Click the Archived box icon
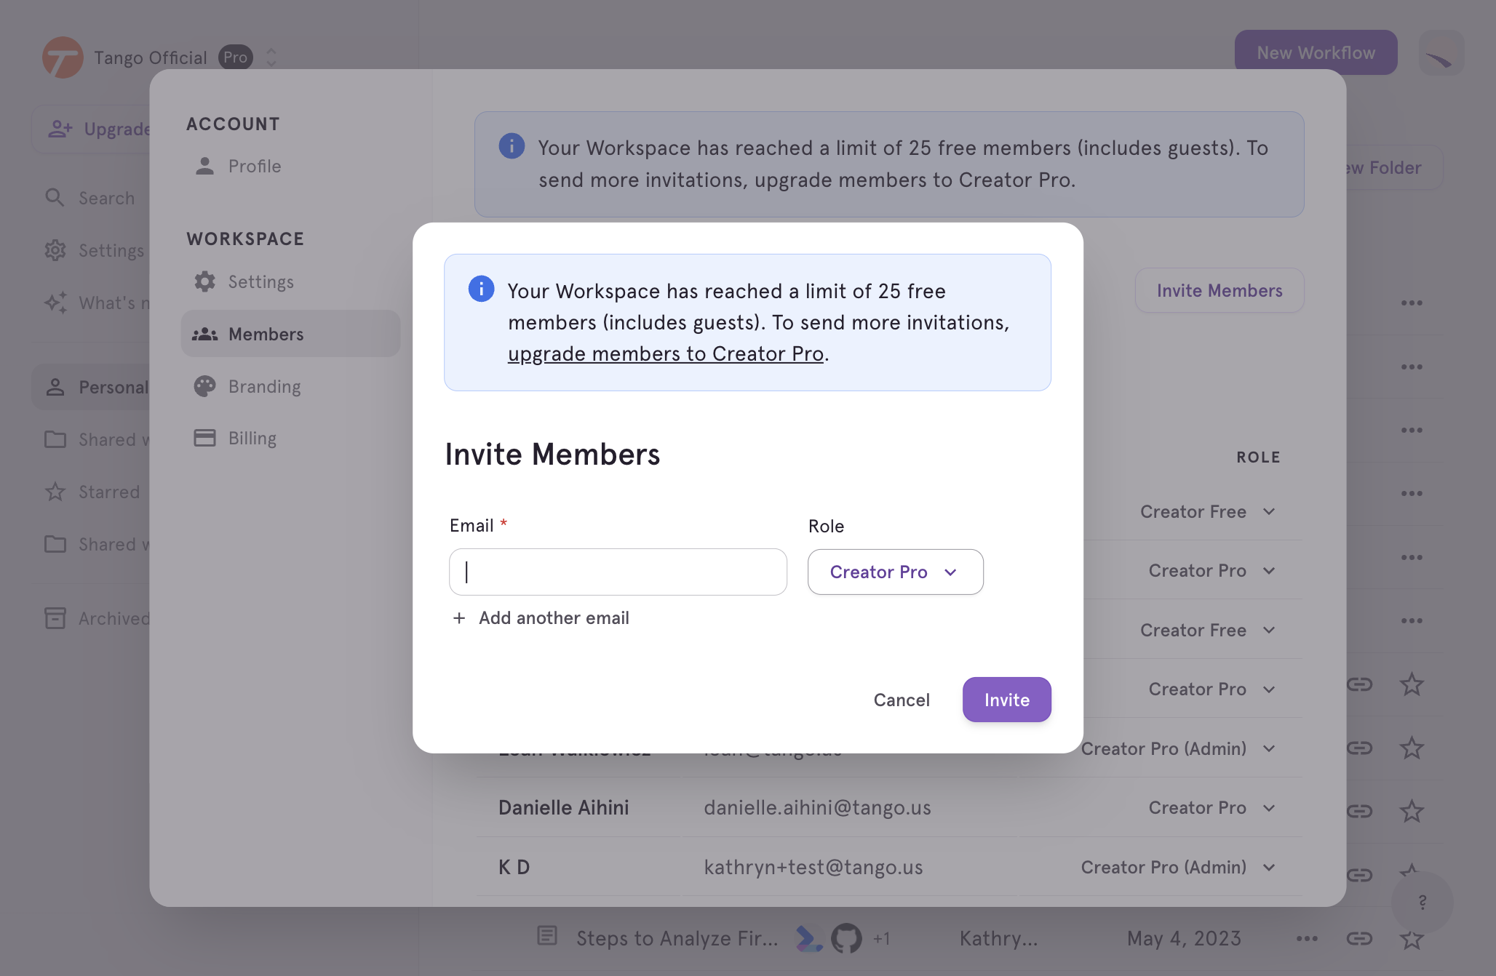 [55, 618]
